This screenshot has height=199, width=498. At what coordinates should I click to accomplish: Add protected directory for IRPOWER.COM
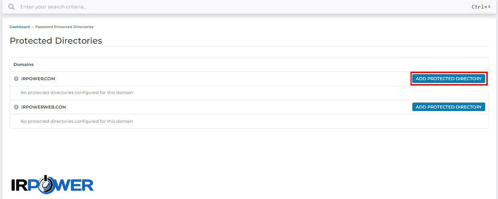coord(449,79)
